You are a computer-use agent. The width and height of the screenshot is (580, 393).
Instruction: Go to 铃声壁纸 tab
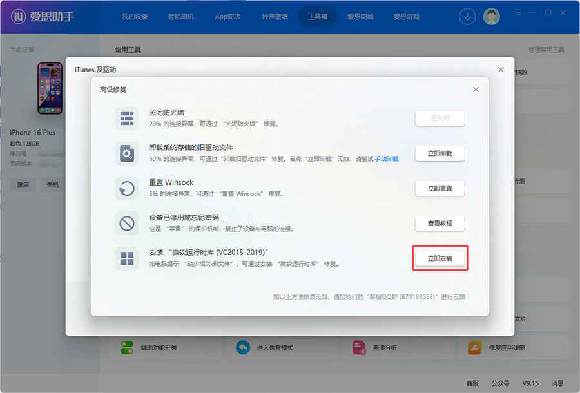(275, 17)
